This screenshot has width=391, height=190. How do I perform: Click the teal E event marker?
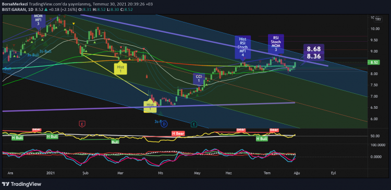[194, 124]
